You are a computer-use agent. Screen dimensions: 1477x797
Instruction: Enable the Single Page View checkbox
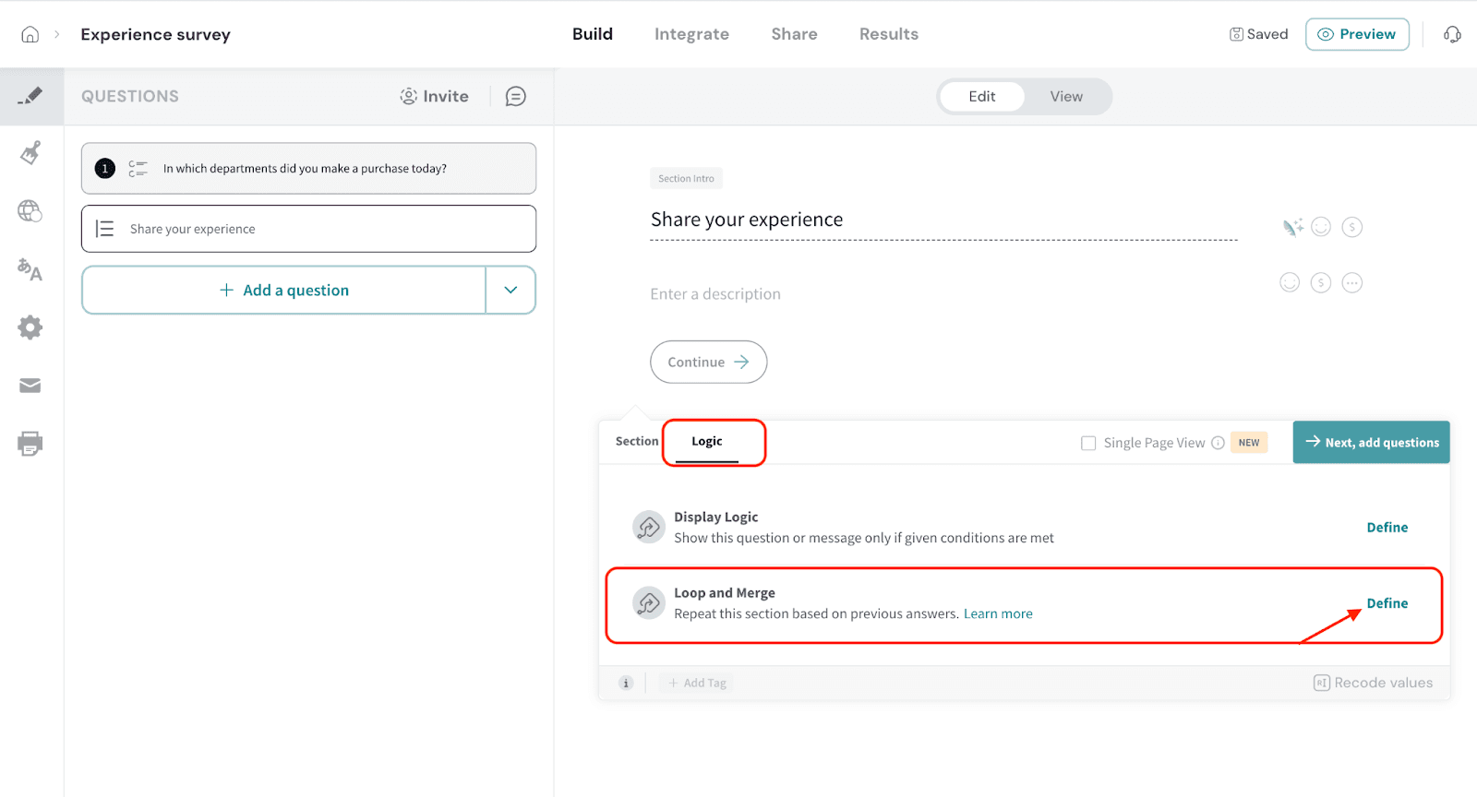coord(1088,443)
